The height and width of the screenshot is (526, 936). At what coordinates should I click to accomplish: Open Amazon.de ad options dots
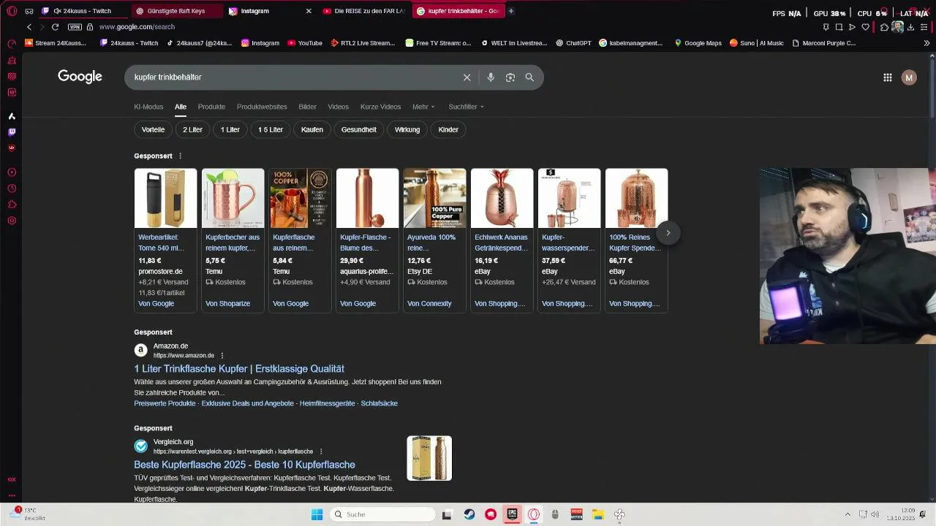tap(222, 356)
